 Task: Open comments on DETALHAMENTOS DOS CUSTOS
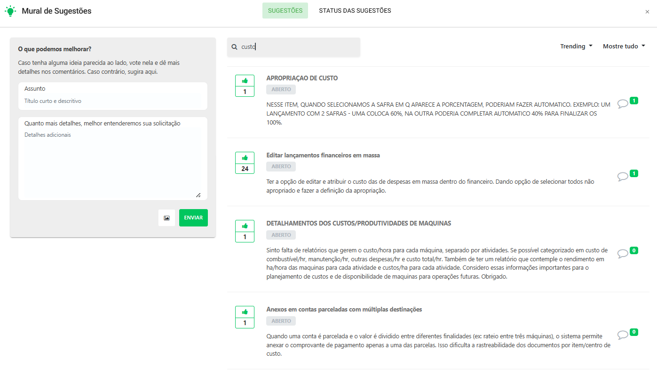pyautogui.click(x=623, y=254)
